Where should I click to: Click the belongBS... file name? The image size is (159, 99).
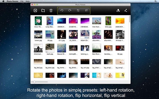pyautogui.click(x=73, y=54)
